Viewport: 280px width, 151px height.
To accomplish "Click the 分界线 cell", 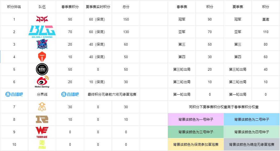I will [x=42, y=94].
